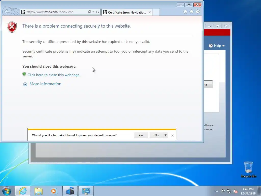Expand the More information arrow

pyautogui.click(x=25, y=84)
